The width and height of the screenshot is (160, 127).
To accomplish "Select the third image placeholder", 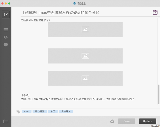I will (85, 78).
